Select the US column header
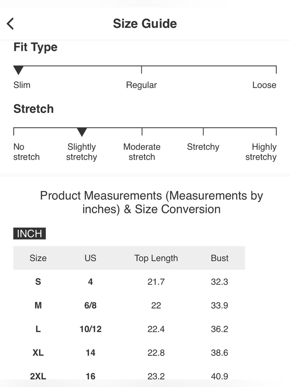This screenshot has height=387, width=290. 90,258
